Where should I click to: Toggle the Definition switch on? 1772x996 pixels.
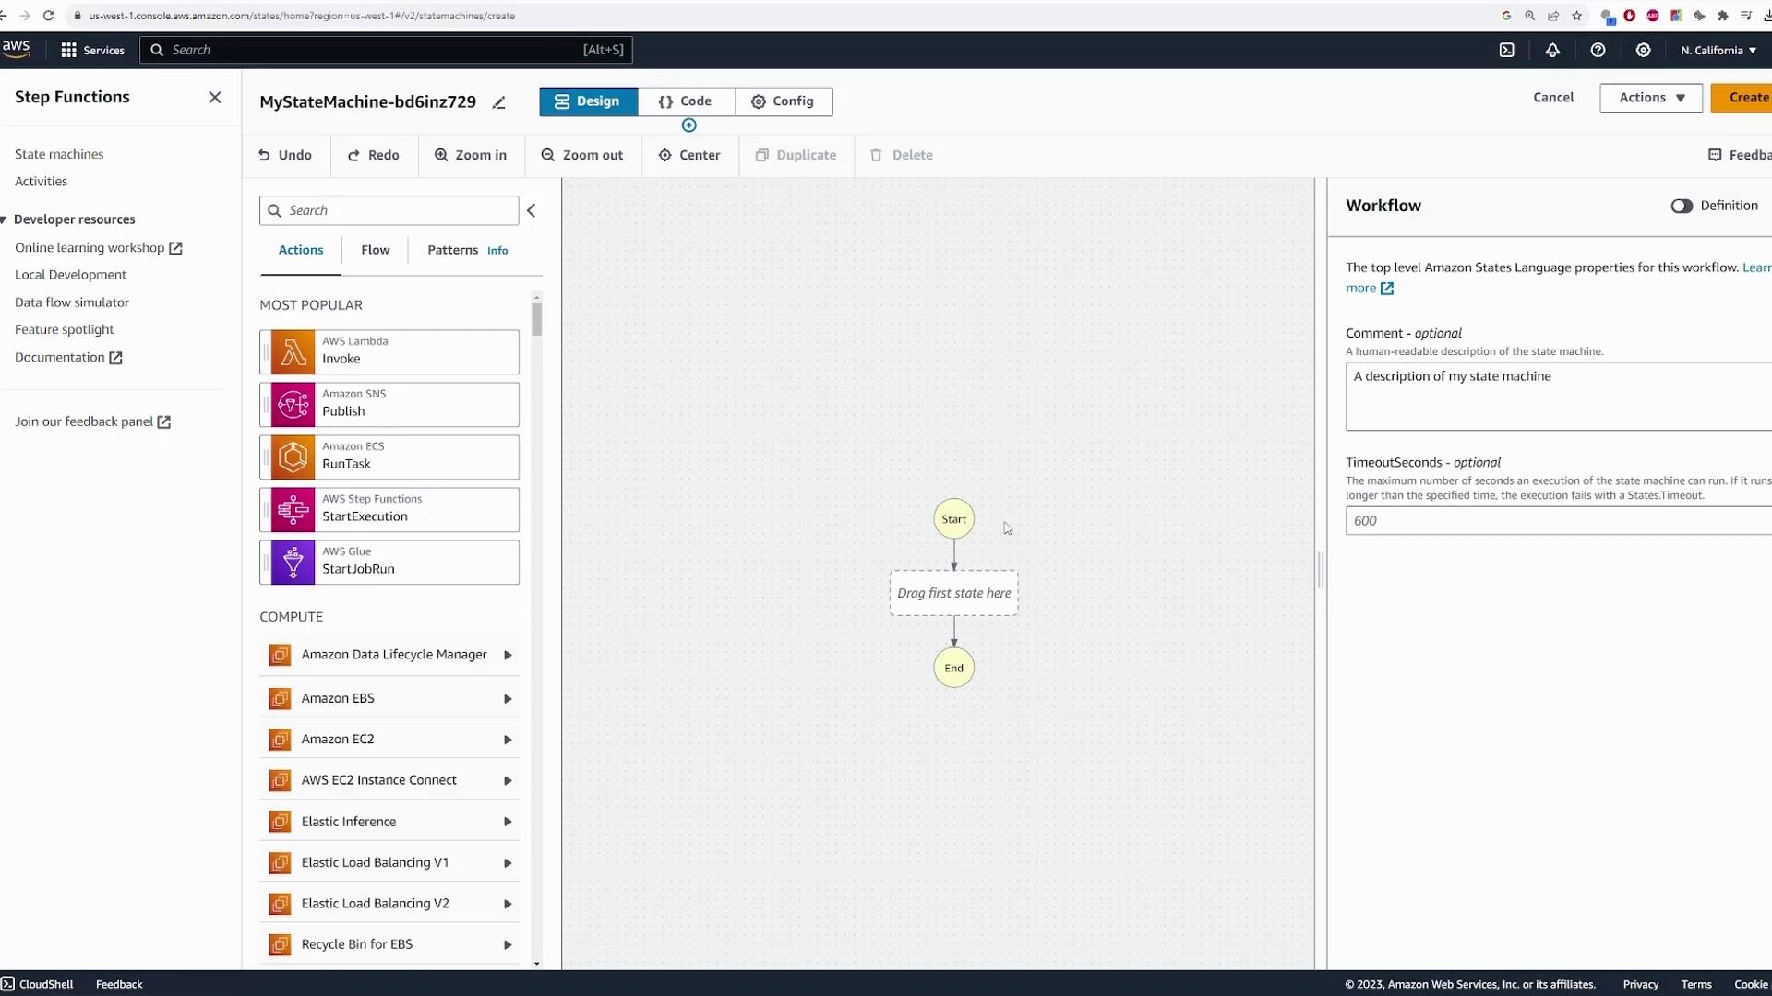click(1681, 206)
